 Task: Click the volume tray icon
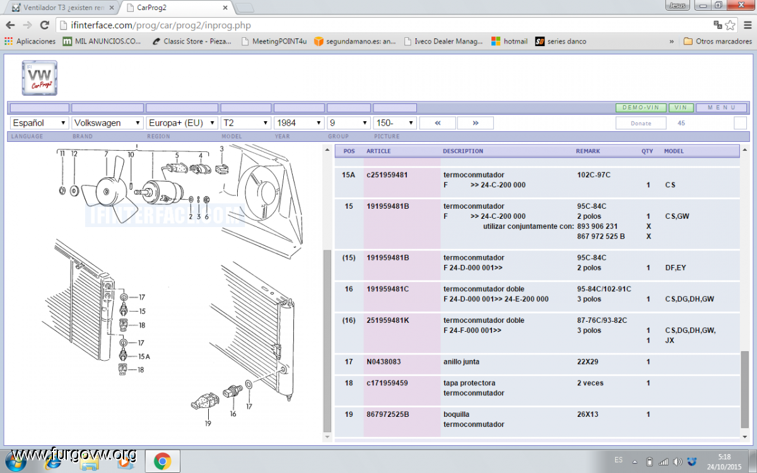(677, 462)
